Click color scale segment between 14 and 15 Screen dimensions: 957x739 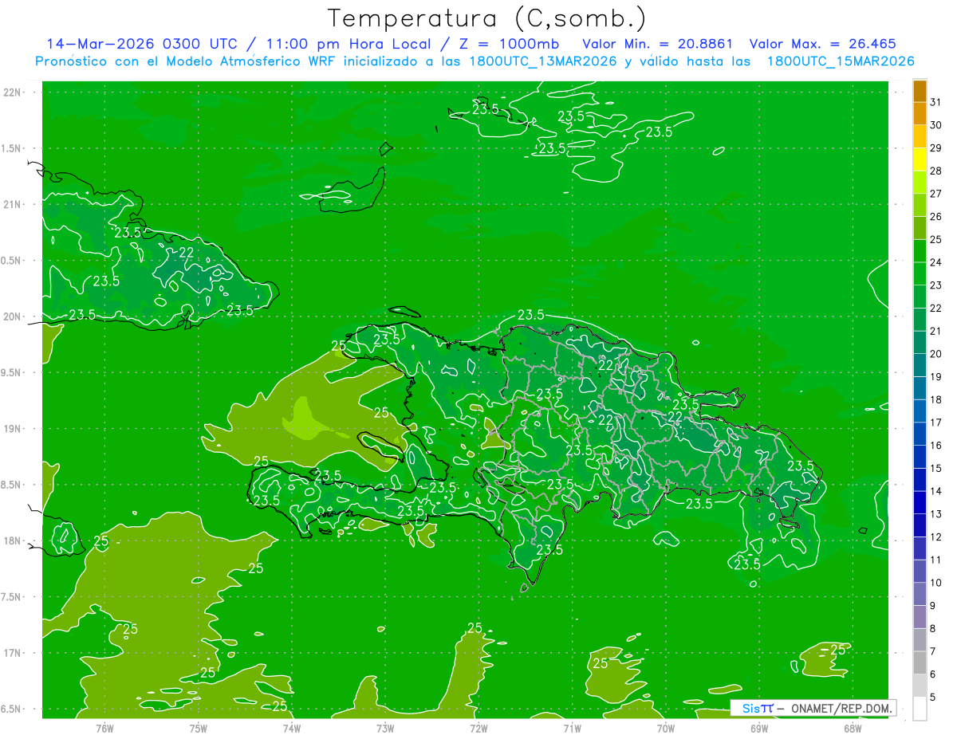(x=920, y=479)
